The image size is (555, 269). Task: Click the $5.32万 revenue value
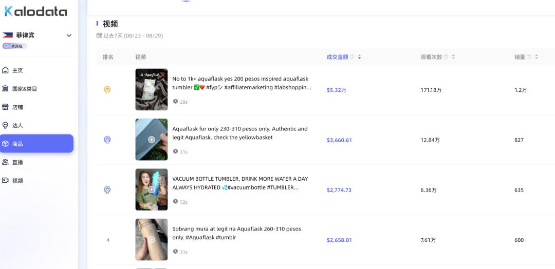(336, 90)
